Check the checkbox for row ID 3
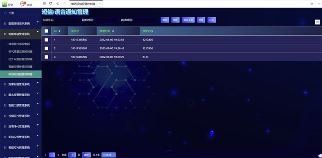The height and width of the screenshot is (158, 322). click(x=46, y=57)
